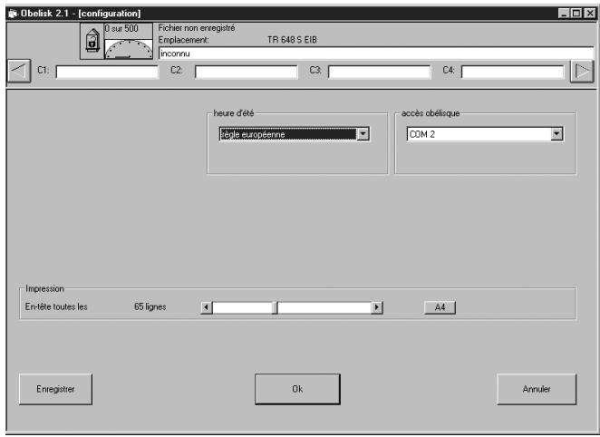Click the 'Emplacement:' label
600x437 pixels.
click(183, 40)
